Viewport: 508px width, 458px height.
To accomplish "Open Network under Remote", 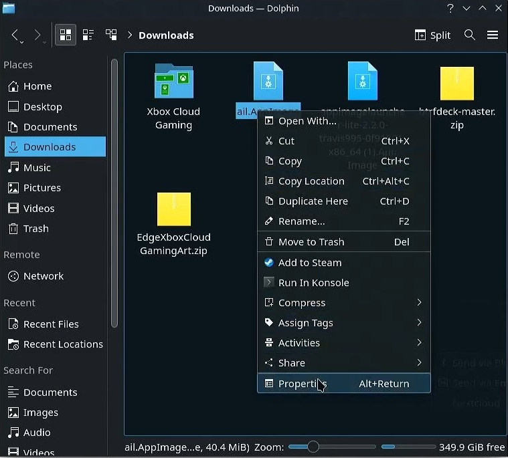I will (55, 276).
